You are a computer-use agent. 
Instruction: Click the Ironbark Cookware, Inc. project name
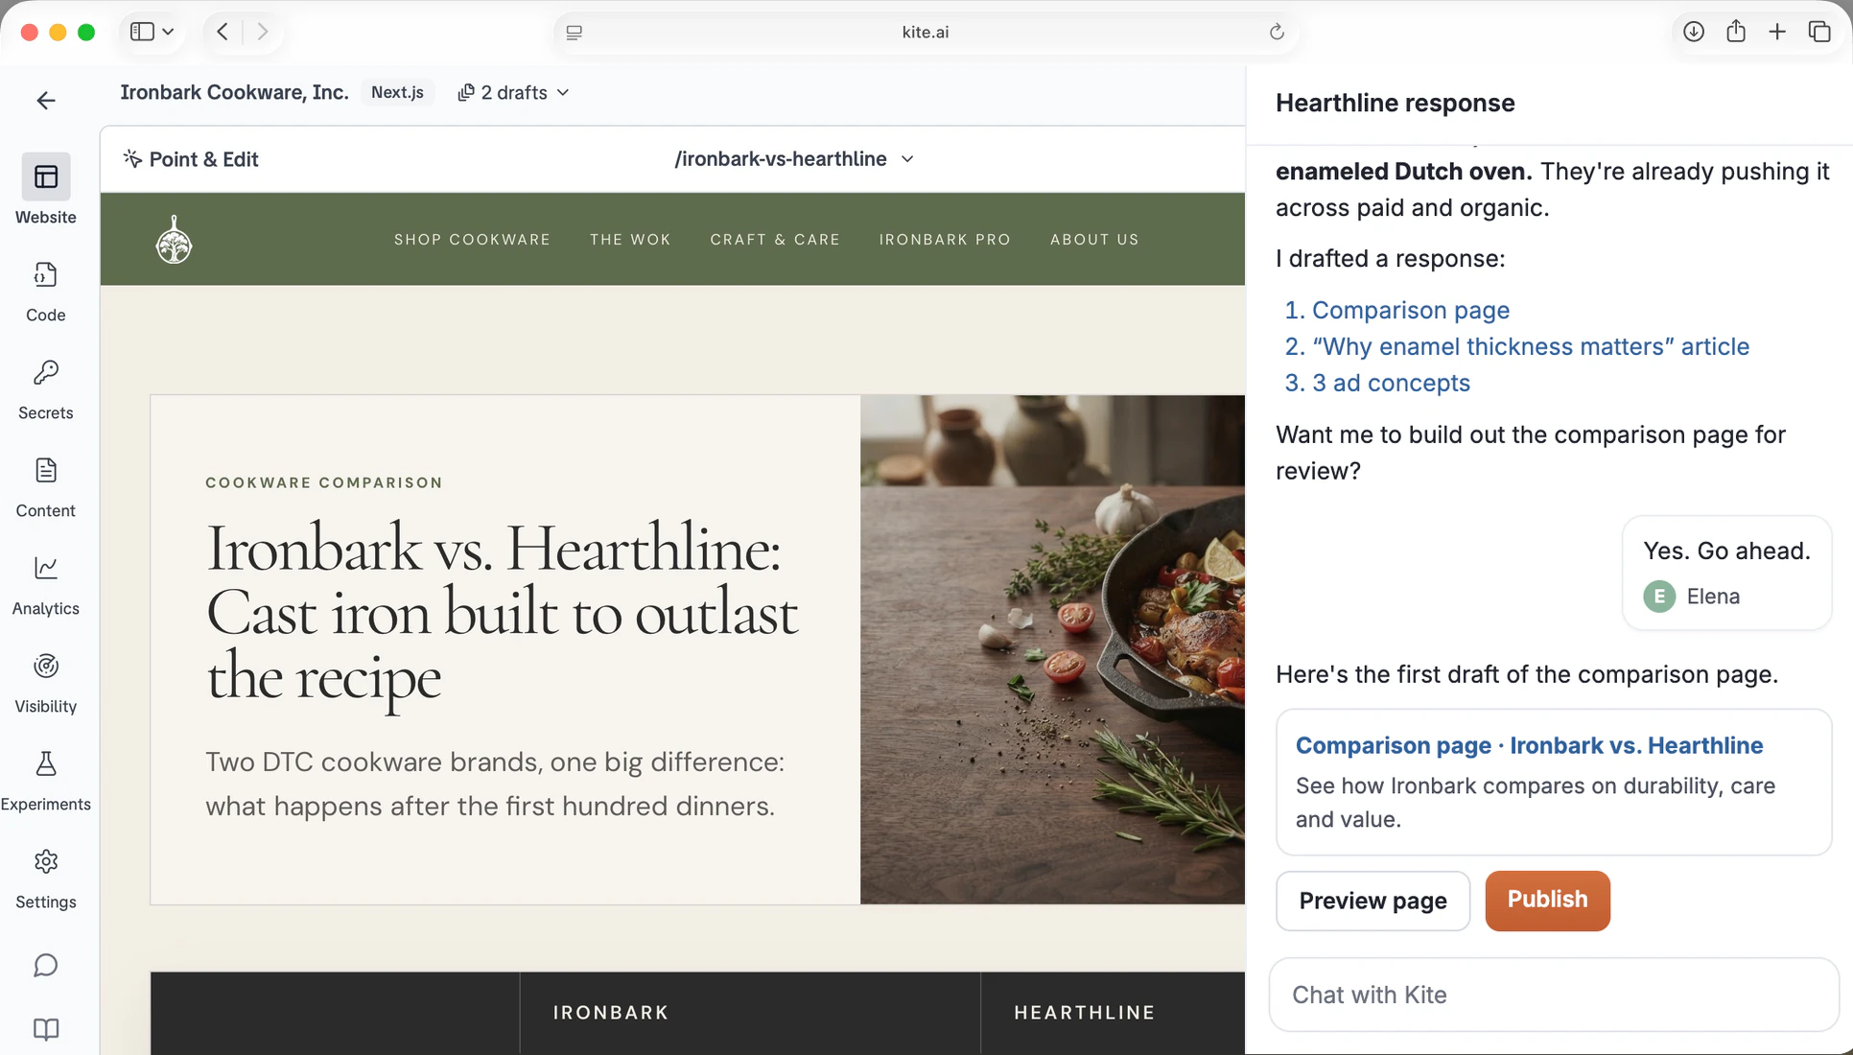(x=234, y=92)
